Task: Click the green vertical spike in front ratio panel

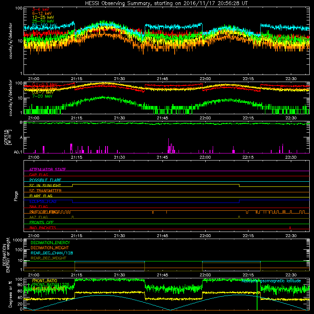Action: click(257, 295)
